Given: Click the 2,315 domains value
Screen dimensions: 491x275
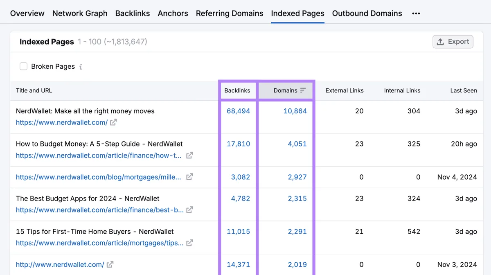Looking at the screenshot, I should point(297,198).
